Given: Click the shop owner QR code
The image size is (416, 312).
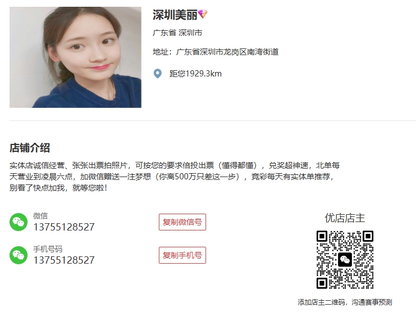Looking at the screenshot, I should 345,260.
